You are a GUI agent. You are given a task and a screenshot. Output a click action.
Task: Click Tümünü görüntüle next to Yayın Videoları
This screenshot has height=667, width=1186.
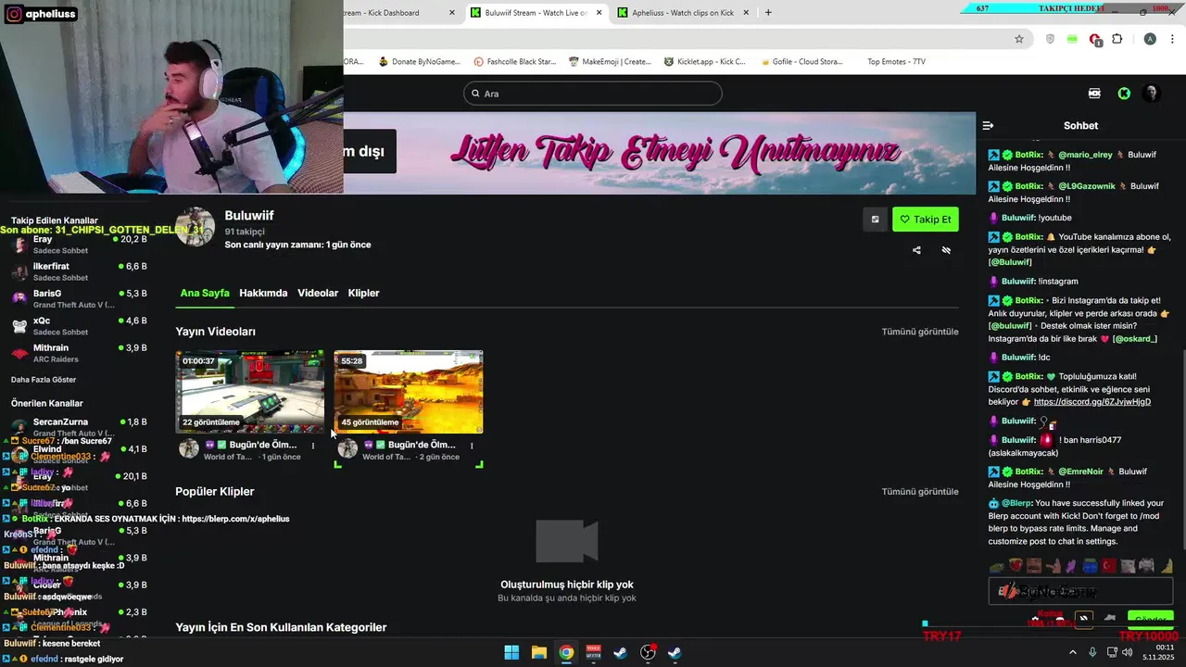tap(920, 332)
